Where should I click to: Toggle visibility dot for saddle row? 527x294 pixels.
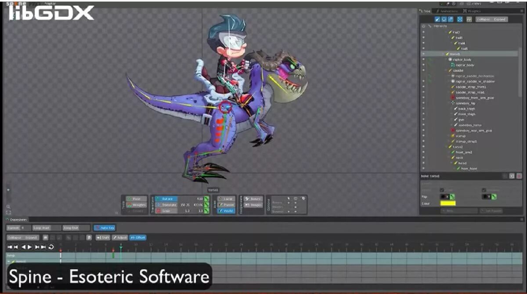pos(423,70)
